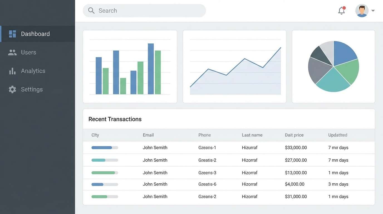This screenshot has height=214, width=383.
Task: Open Analytics via the bar-chart icon
Action: coord(12,70)
